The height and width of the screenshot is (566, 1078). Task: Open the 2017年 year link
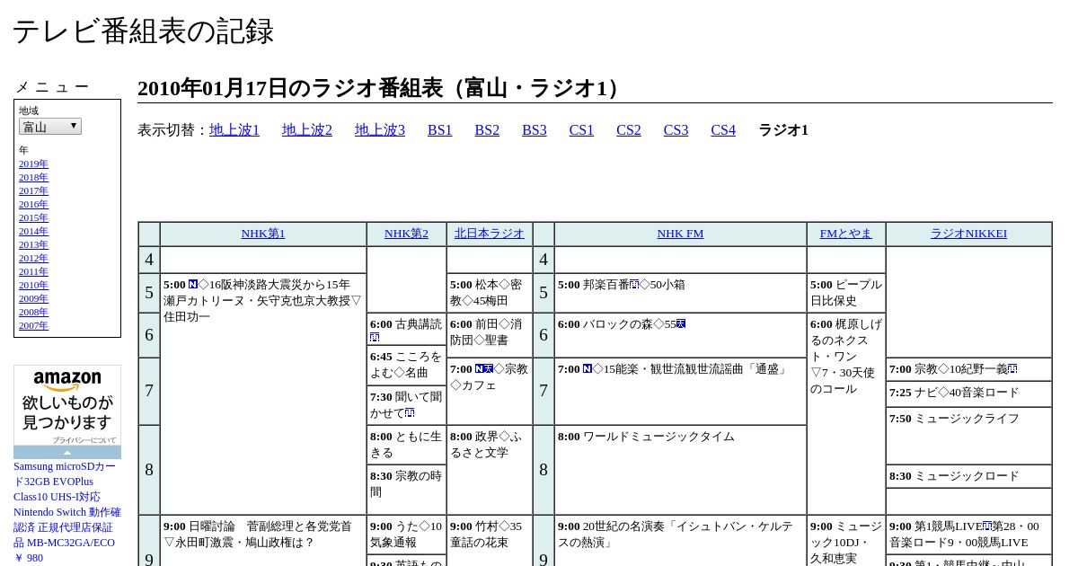click(x=33, y=191)
